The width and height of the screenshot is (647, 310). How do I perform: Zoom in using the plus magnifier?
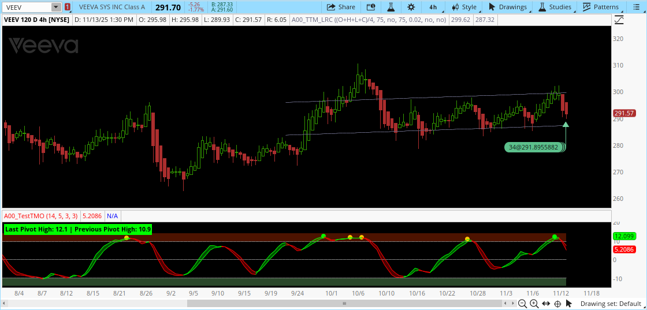[x=534, y=304]
